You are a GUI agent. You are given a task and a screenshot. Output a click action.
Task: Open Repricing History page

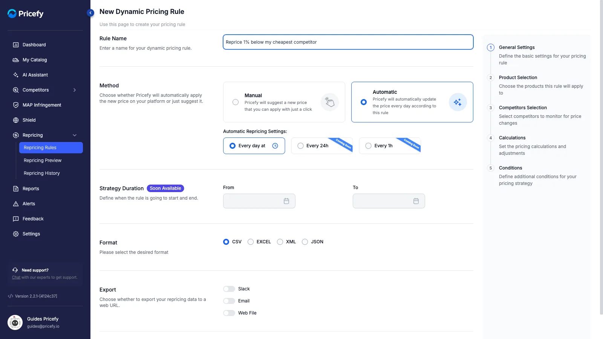click(x=51, y=173)
